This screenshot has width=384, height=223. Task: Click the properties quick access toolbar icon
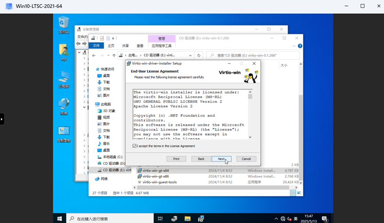102,38
